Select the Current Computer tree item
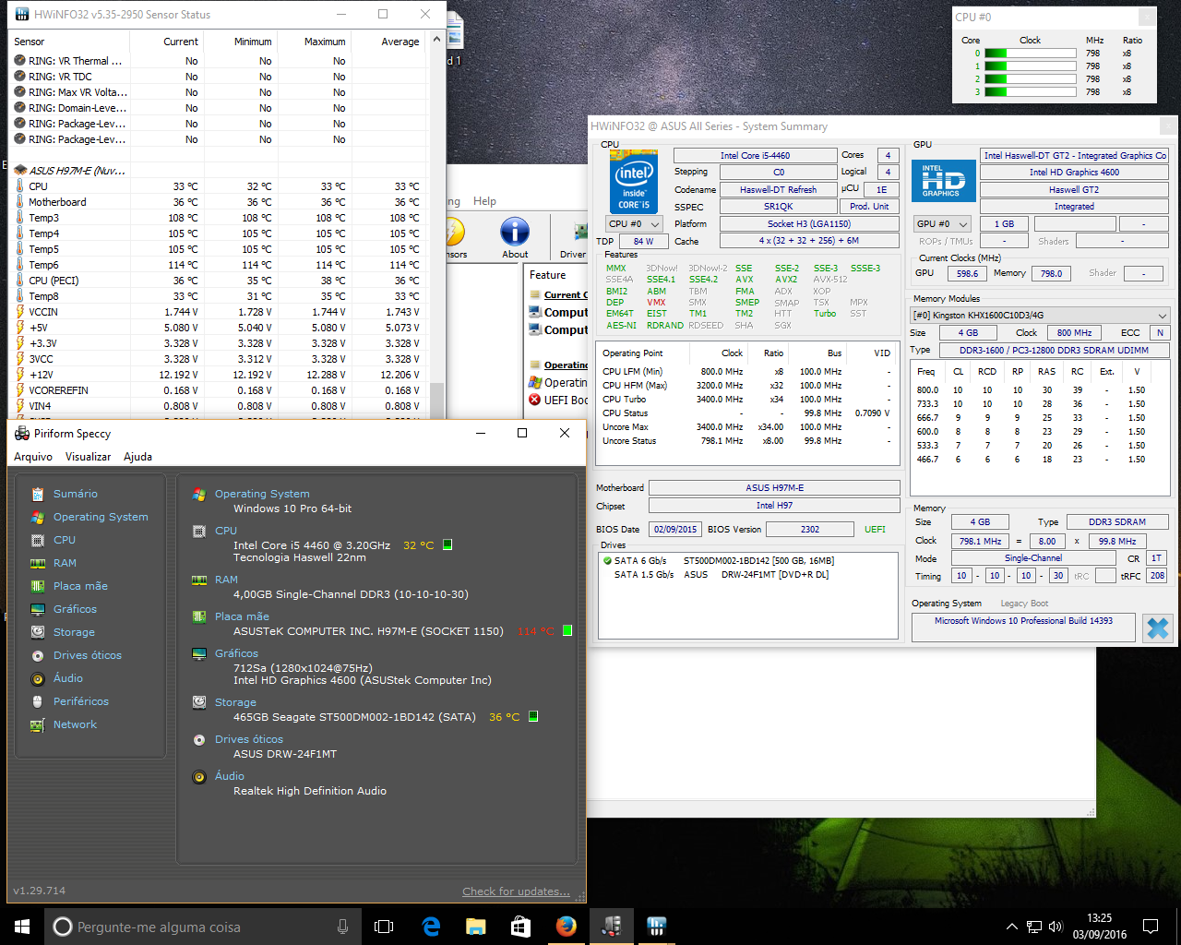 (558, 295)
